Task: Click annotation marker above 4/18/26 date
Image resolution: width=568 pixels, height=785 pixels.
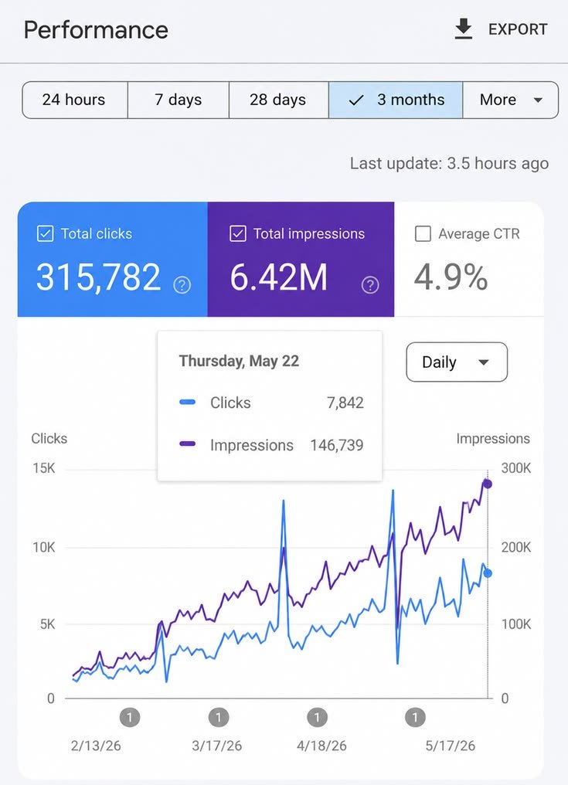Action: (x=317, y=718)
